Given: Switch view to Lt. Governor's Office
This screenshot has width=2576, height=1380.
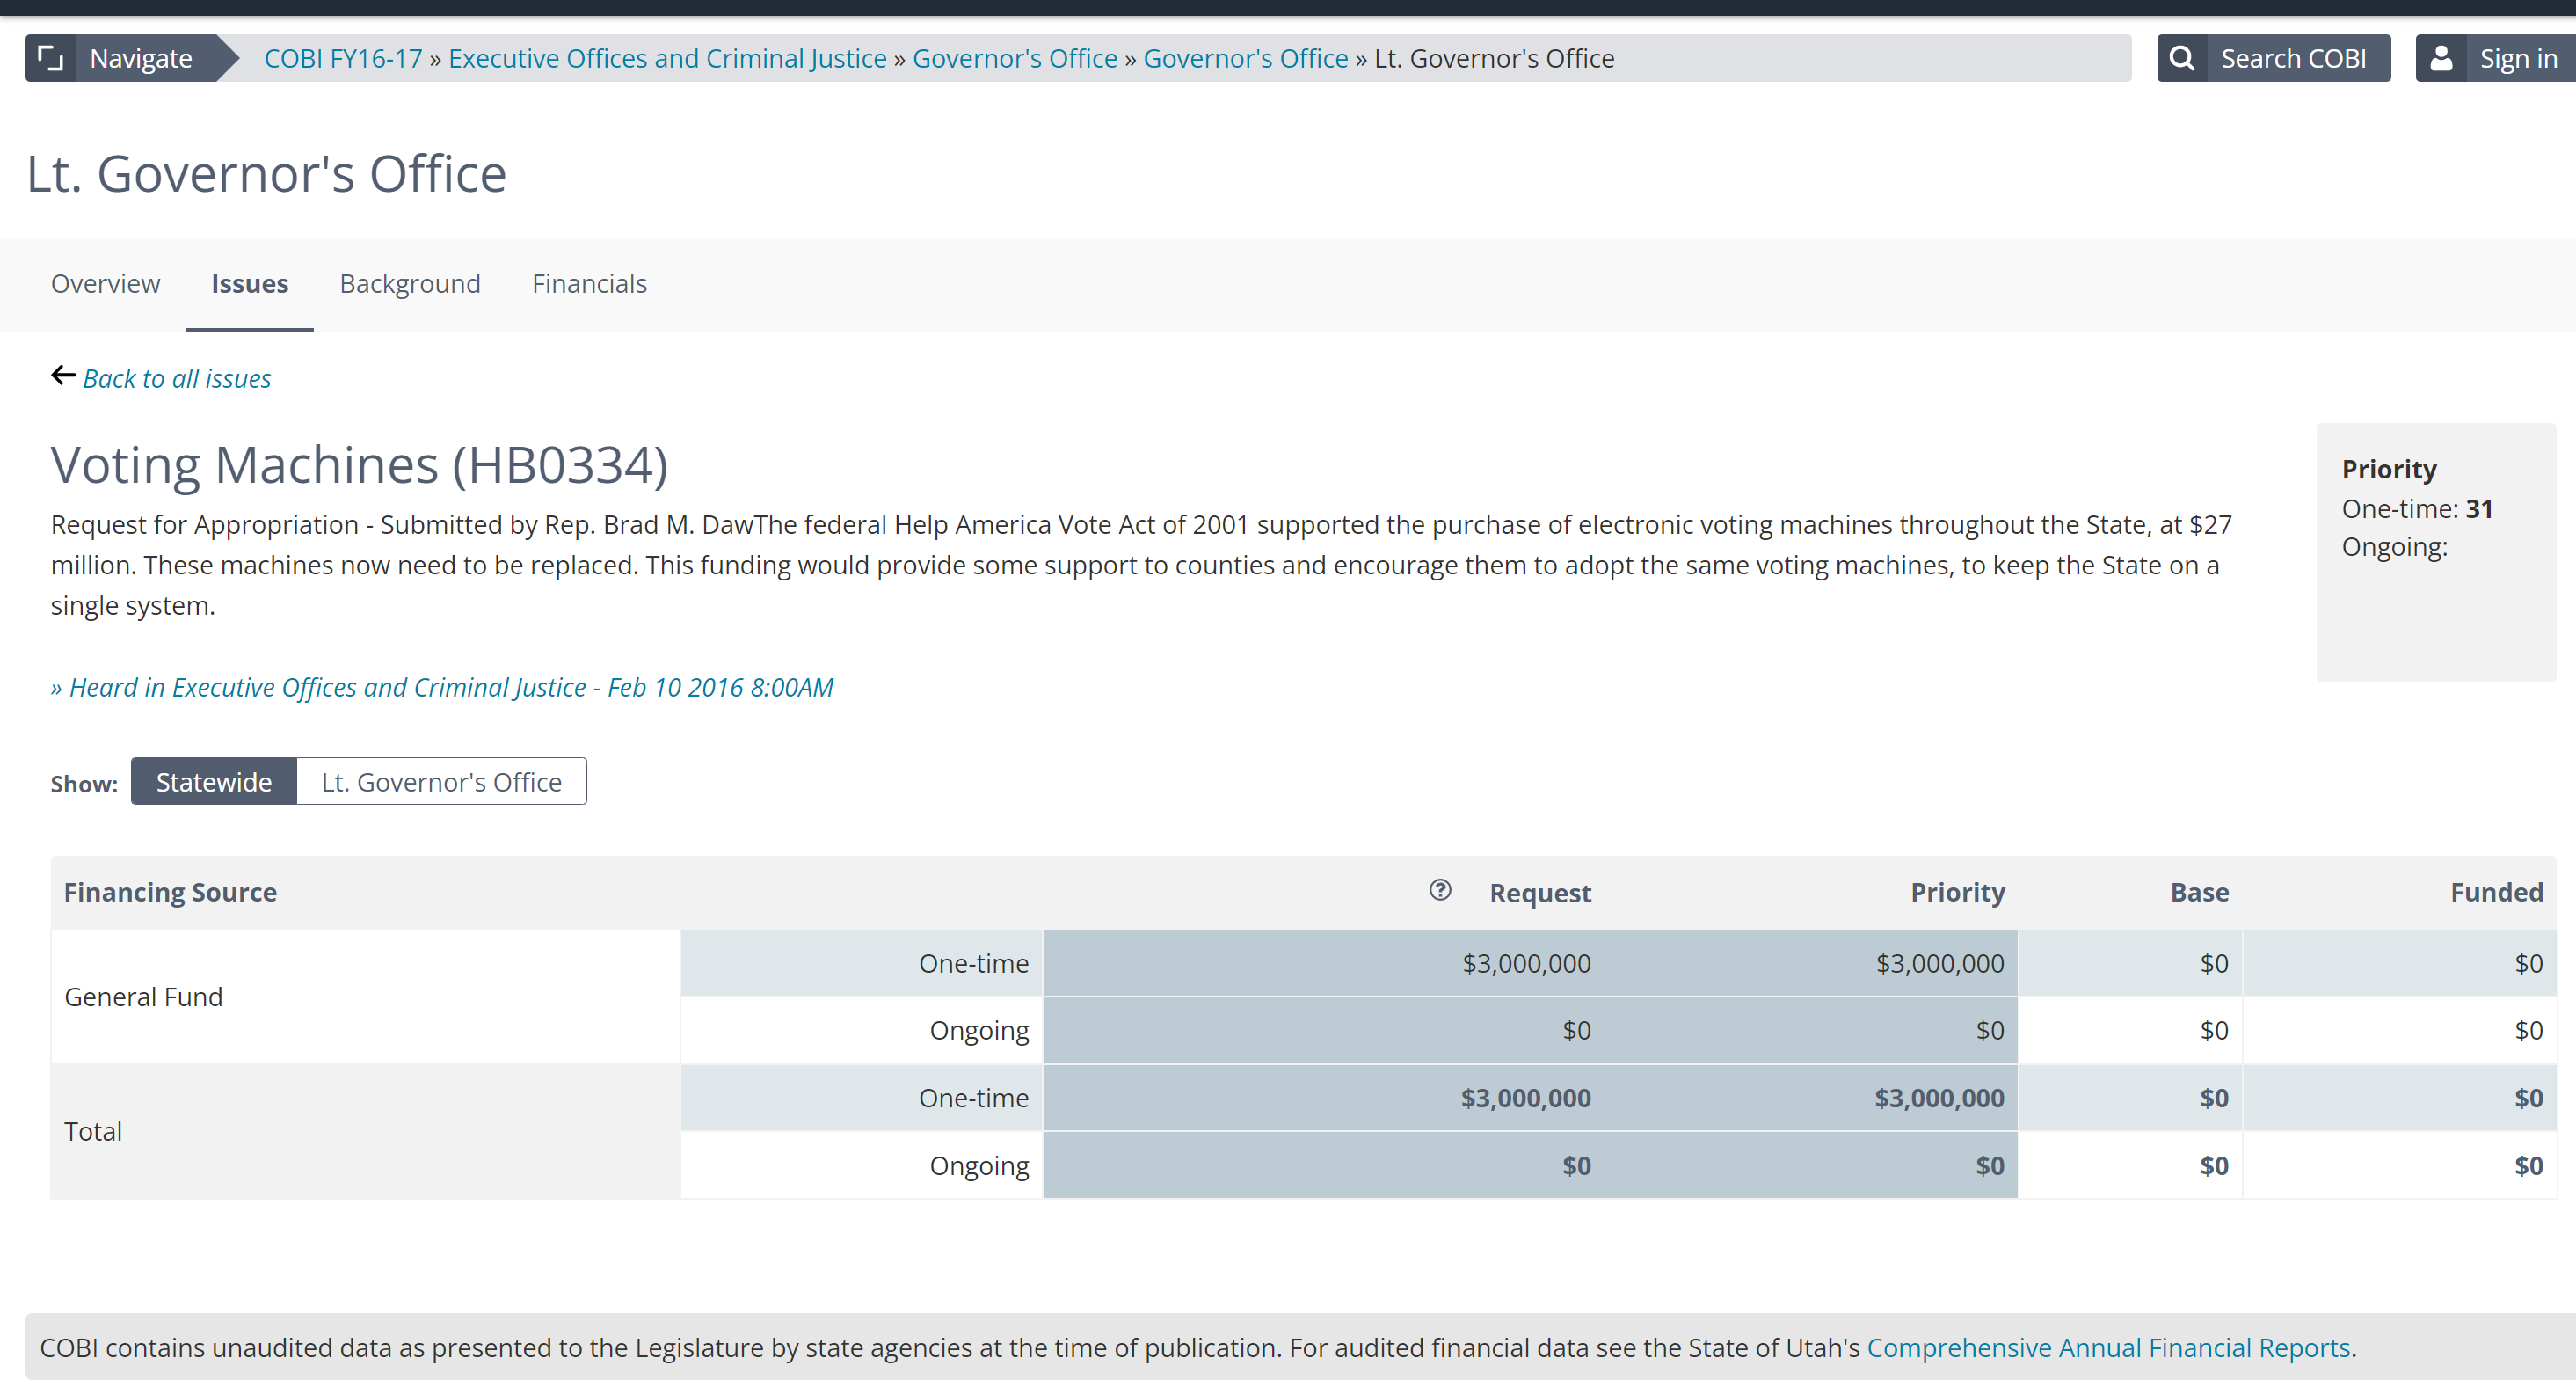Looking at the screenshot, I should pos(441,782).
